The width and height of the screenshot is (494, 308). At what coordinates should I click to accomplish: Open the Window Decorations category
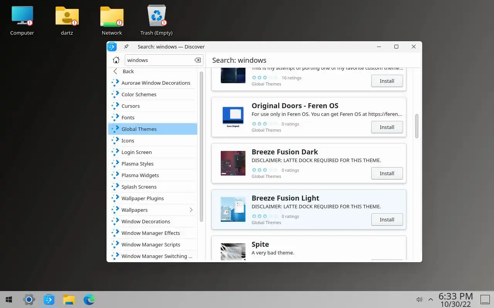click(x=153, y=221)
